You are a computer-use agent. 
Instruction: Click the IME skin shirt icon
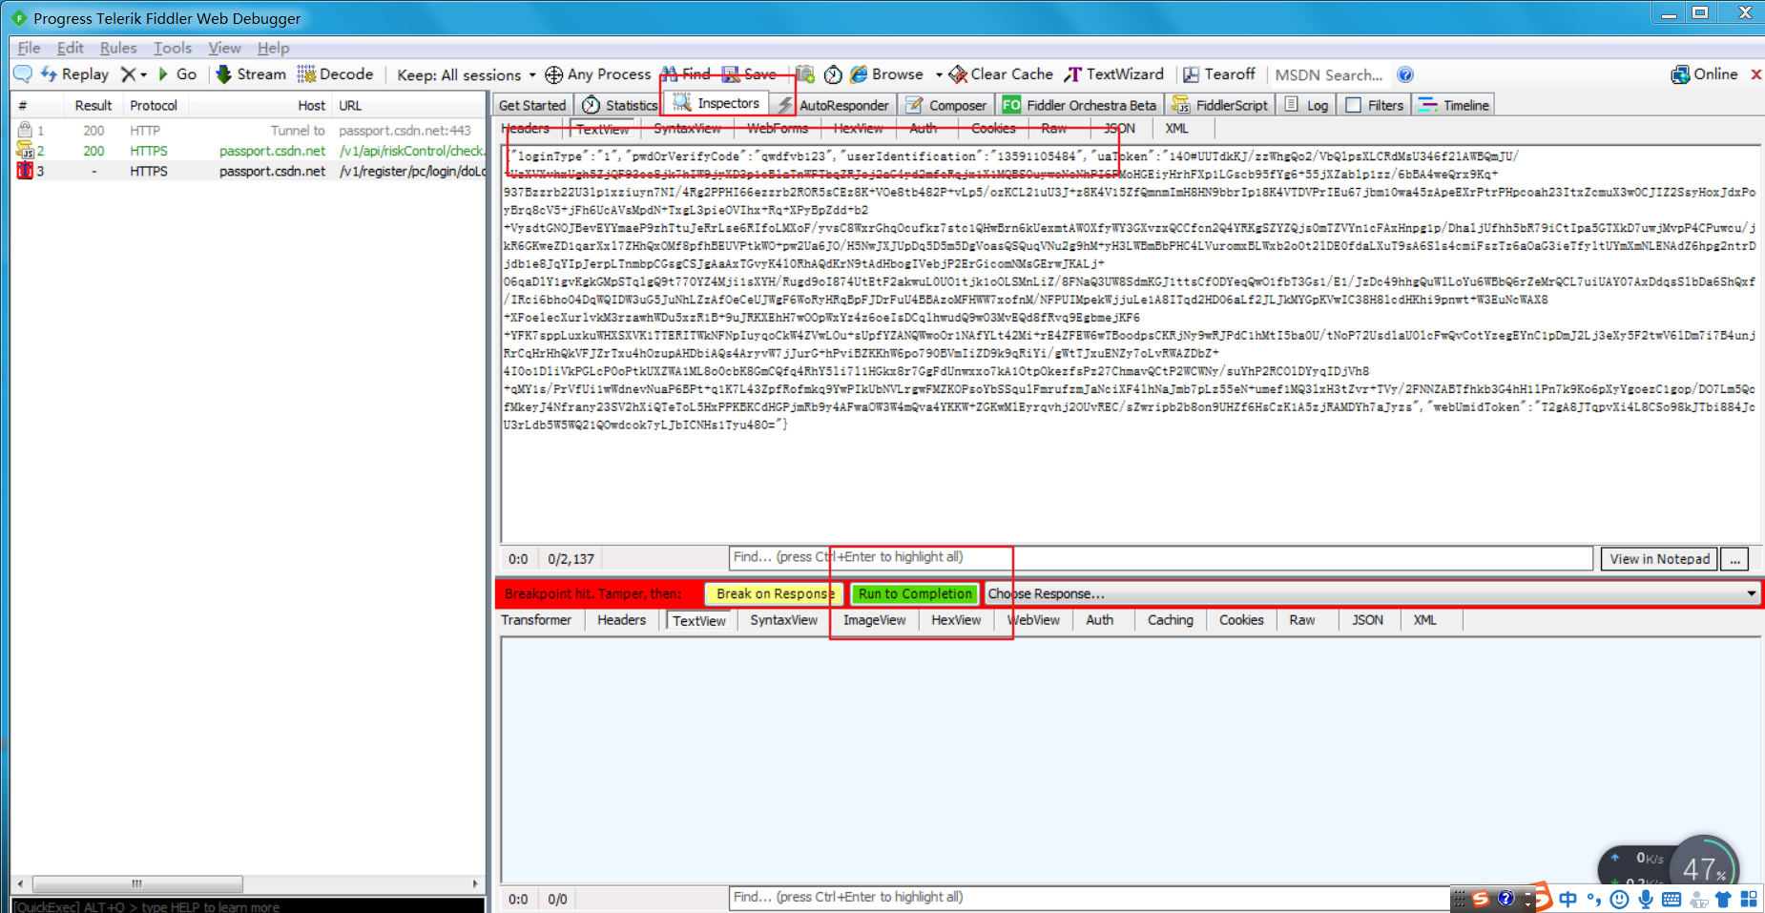tap(1723, 899)
